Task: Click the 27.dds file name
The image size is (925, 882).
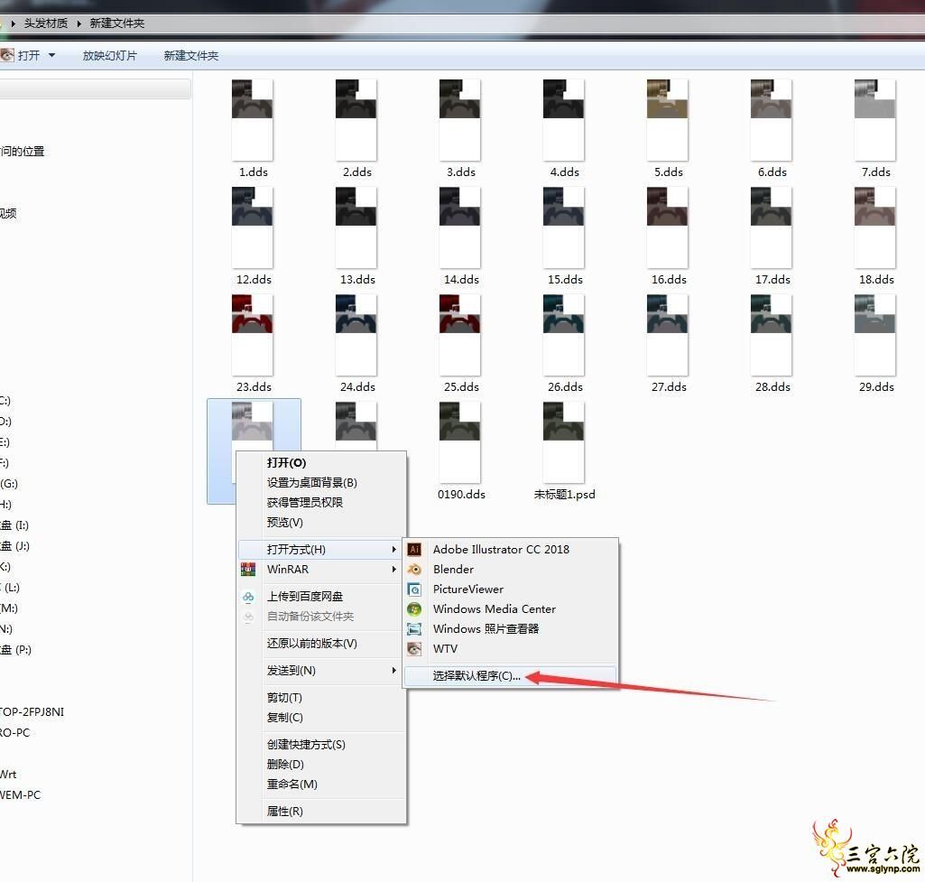Action: tap(669, 387)
